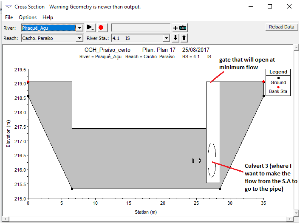The height and width of the screenshot is (223, 300).
Task: Click the Reload Data button
Action: (x=281, y=27)
